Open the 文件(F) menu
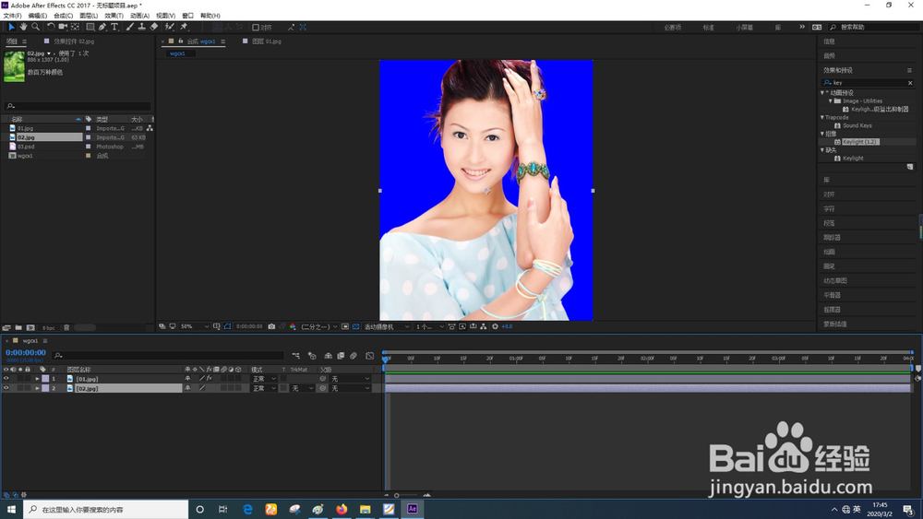The width and height of the screenshot is (923, 519). tap(12, 16)
